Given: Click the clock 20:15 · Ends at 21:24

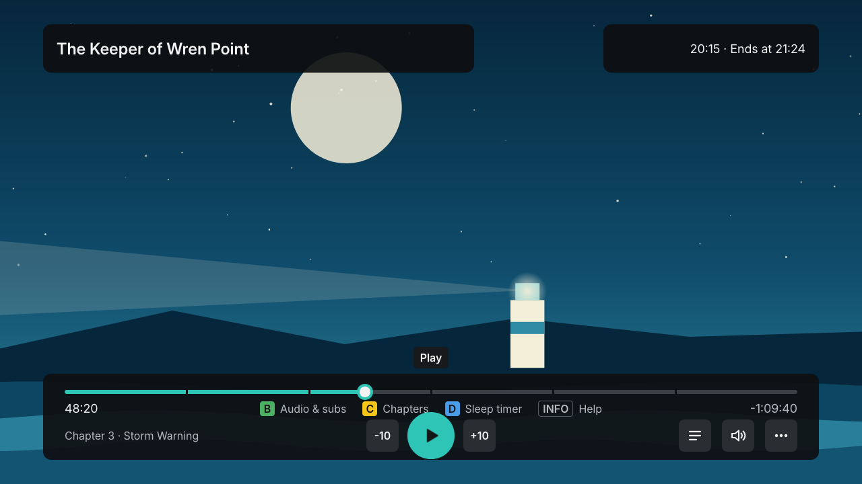Looking at the screenshot, I should (x=748, y=48).
